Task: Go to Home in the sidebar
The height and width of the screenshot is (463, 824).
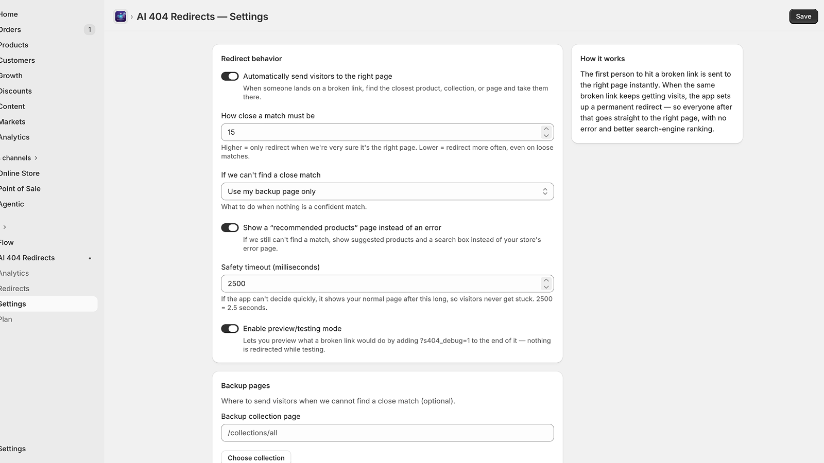Action: coord(9,14)
